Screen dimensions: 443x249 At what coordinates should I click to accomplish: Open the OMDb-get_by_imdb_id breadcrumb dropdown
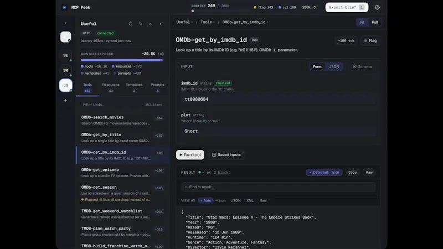coord(245,22)
